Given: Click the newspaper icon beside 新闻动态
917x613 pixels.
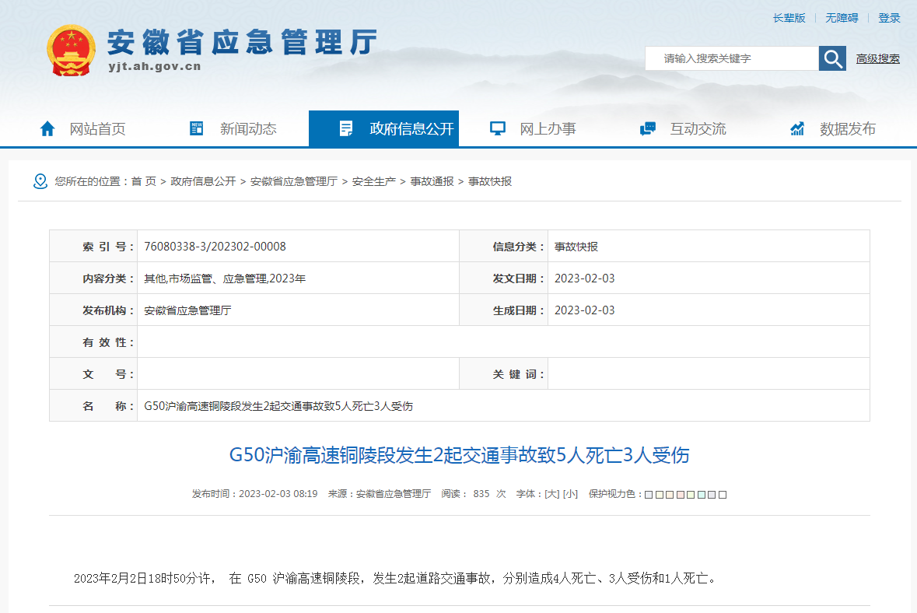Looking at the screenshot, I should pyautogui.click(x=197, y=129).
